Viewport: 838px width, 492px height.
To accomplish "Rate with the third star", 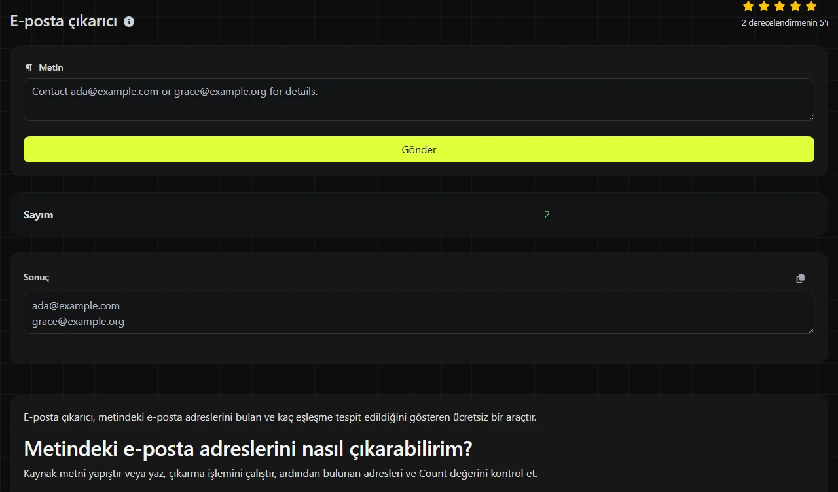I will pyautogui.click(x=780, y=7).
